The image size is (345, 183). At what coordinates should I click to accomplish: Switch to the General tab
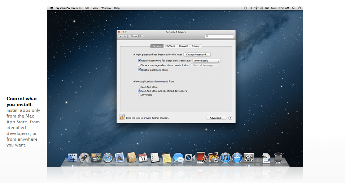(x=157, y=46)
